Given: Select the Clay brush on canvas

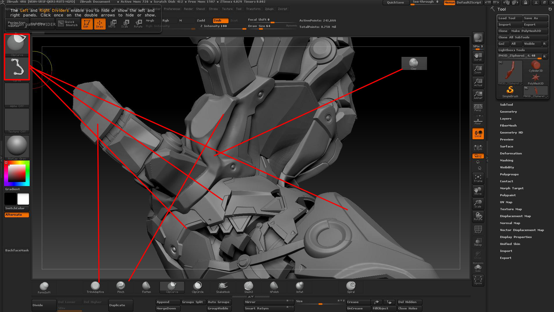Looking at the screenshot, I should [x=414, y=64].
